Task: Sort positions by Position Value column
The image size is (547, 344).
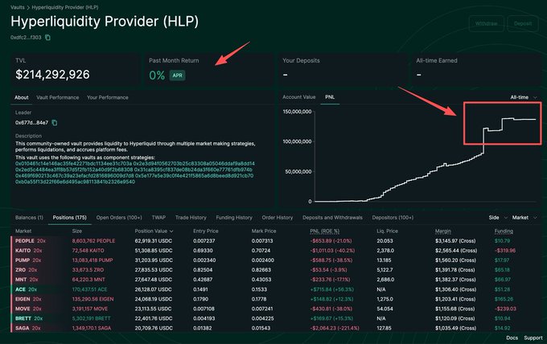Action: coord(154,231)
